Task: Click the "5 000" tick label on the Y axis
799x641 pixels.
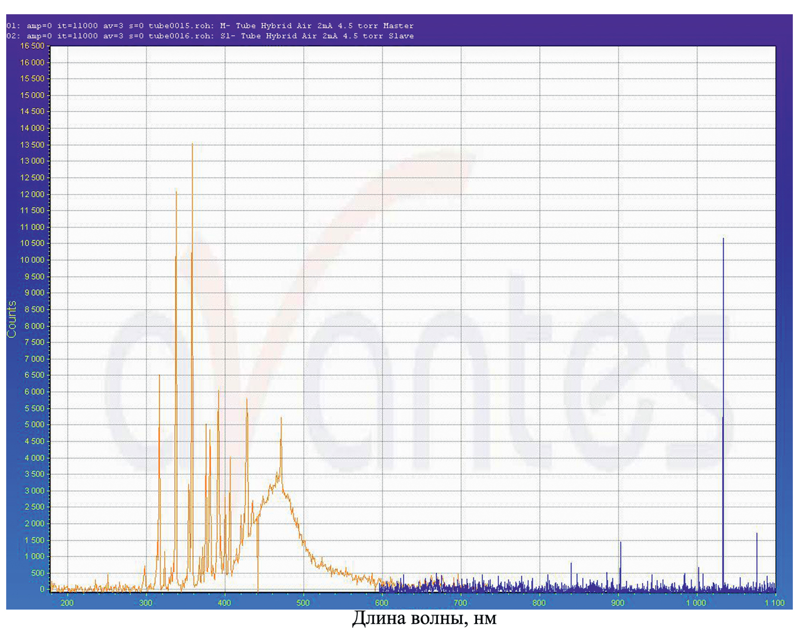Action: pos(34,425)
